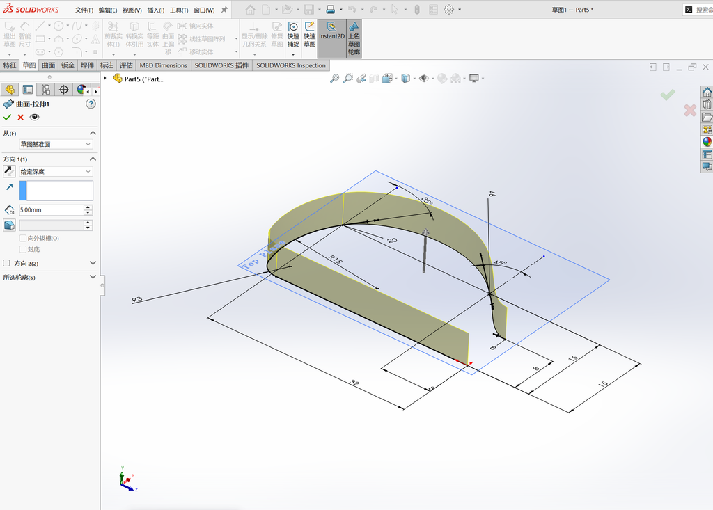The width and height of the screenshot is (713, 510).
Task: Toggle detailed preview eye icon
Action: tap(35, 118)
